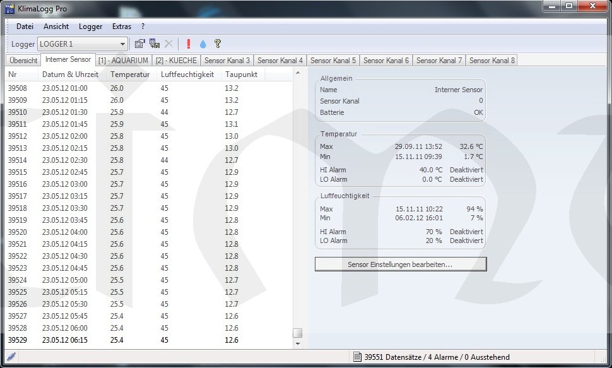Click the scroll down arrow of table

pyautogui.click(x=298, y=344)
